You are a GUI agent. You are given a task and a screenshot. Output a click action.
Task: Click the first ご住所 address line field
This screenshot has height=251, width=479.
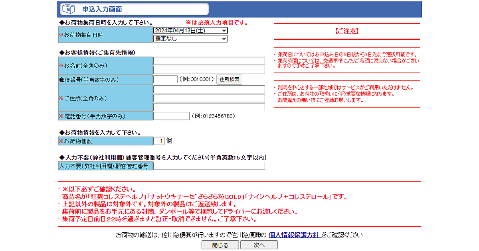209,89
